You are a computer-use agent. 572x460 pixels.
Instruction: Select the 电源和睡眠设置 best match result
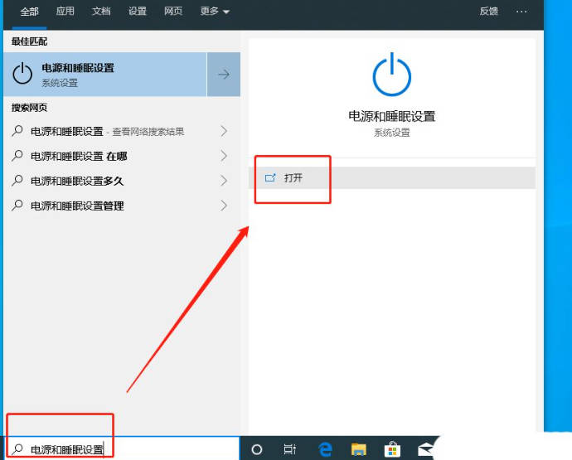(105, 75)
